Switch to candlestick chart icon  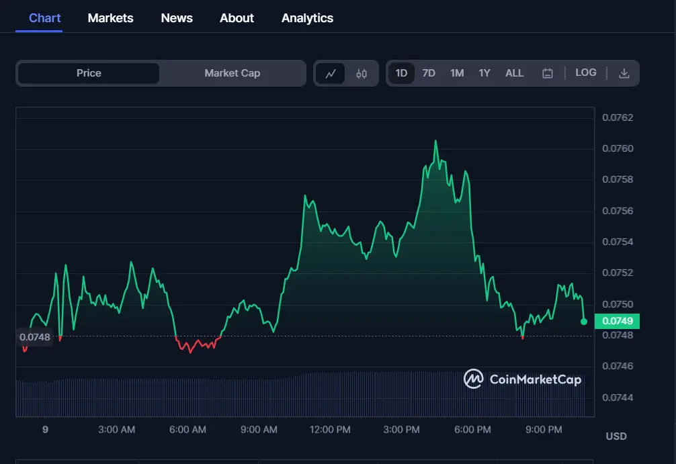(x=362, y=74)
